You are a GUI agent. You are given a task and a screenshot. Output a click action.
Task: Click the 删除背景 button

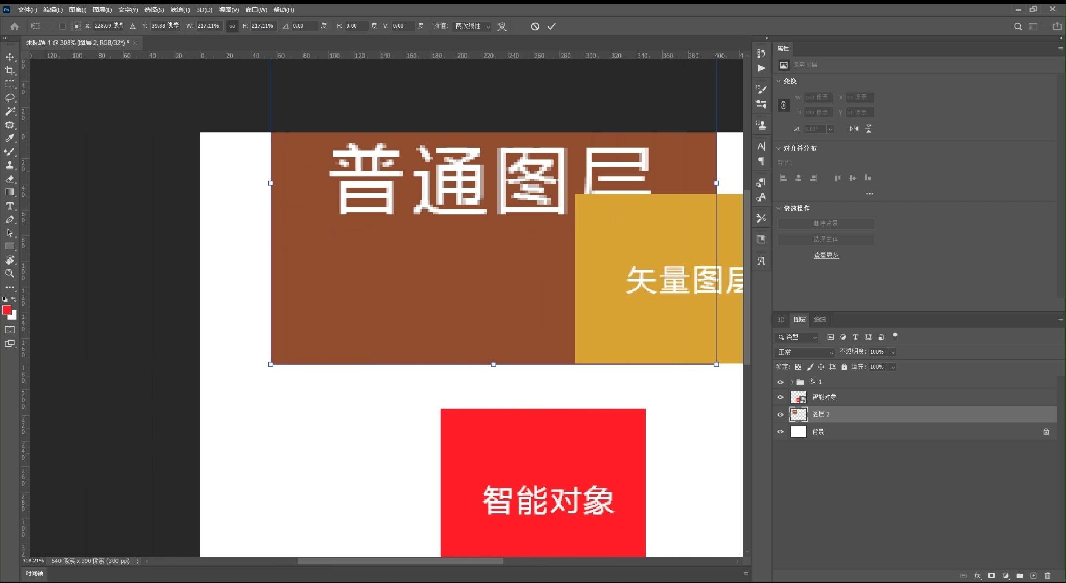826,223
